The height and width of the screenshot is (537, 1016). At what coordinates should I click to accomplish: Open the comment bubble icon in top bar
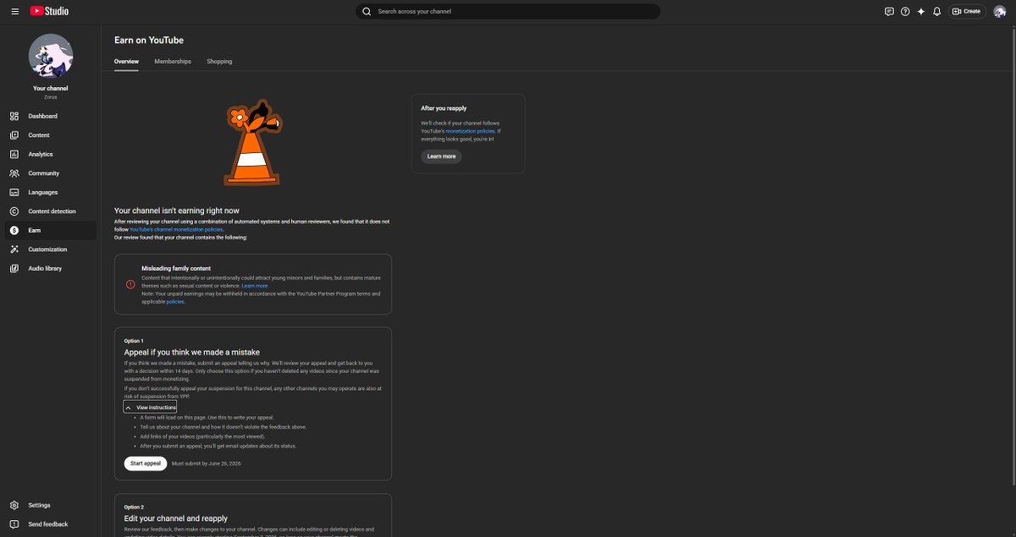(x=889, y=11)
